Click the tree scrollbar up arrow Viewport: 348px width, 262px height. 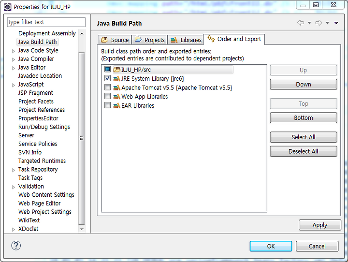coord(82,33)
